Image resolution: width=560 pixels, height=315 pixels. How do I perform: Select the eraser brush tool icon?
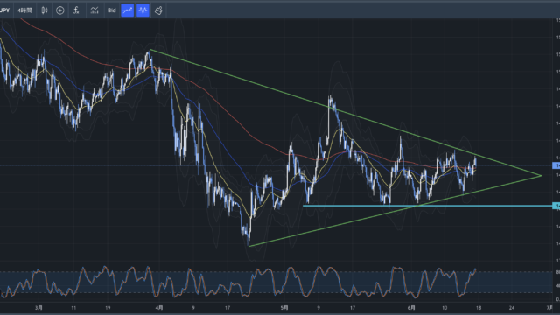point(158,10)
